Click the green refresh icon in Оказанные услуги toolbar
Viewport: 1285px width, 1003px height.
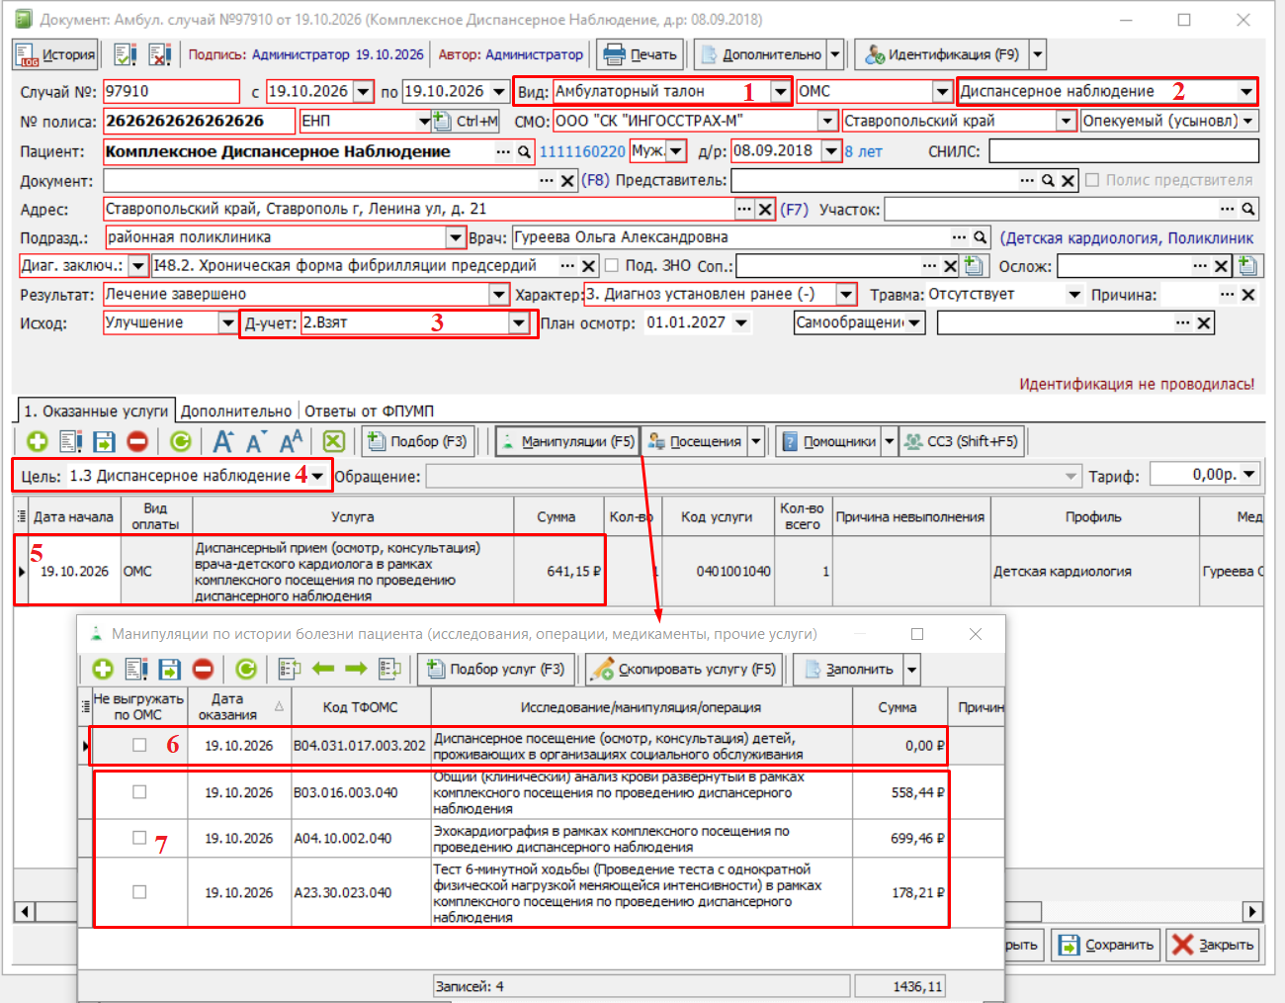pos(181,442)
